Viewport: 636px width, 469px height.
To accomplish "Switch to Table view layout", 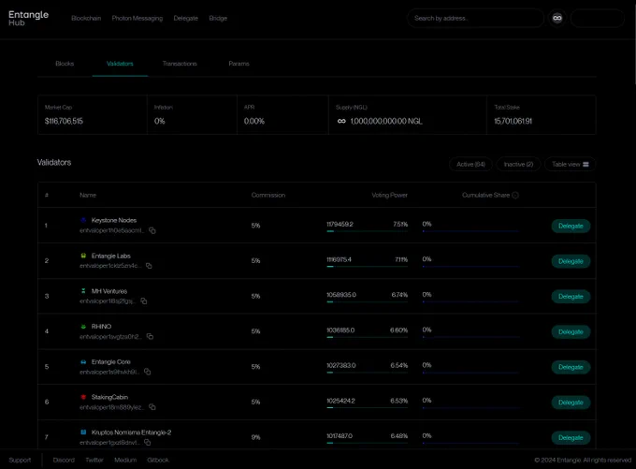I will [570, 165].
